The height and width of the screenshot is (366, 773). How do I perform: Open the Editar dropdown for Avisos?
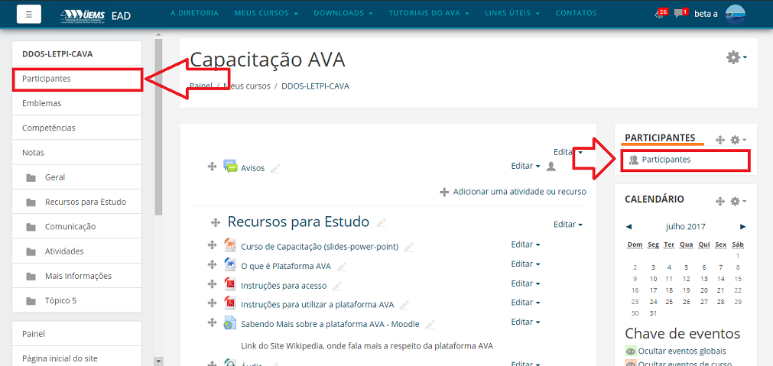pyautogui.click(x=525, y=166)
